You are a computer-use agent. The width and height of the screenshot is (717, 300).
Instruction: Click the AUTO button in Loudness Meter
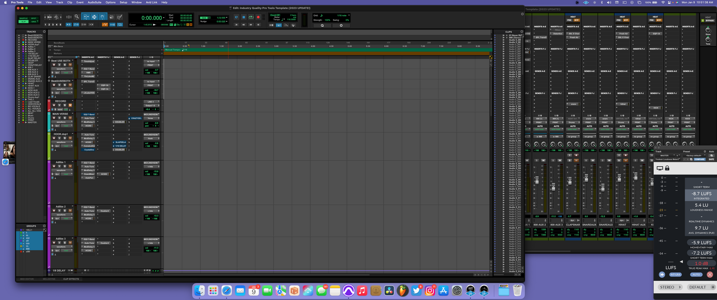696,275
